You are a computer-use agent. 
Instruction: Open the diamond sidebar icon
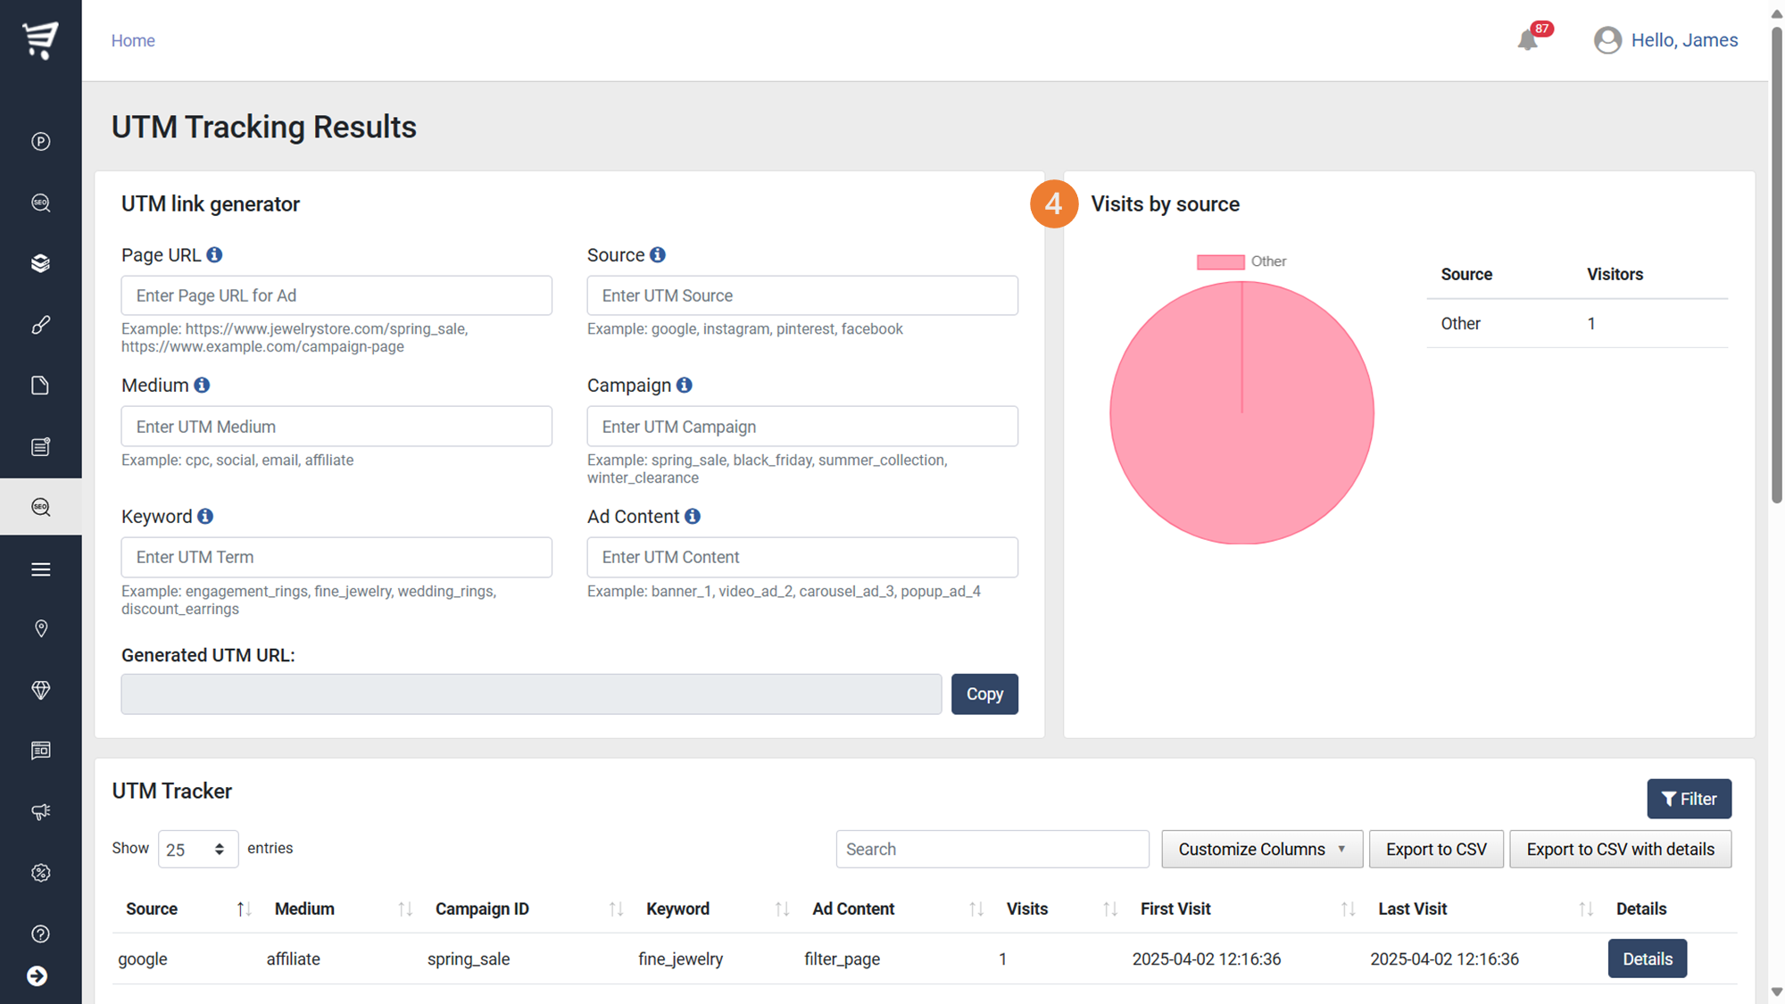tap(40, 690)
